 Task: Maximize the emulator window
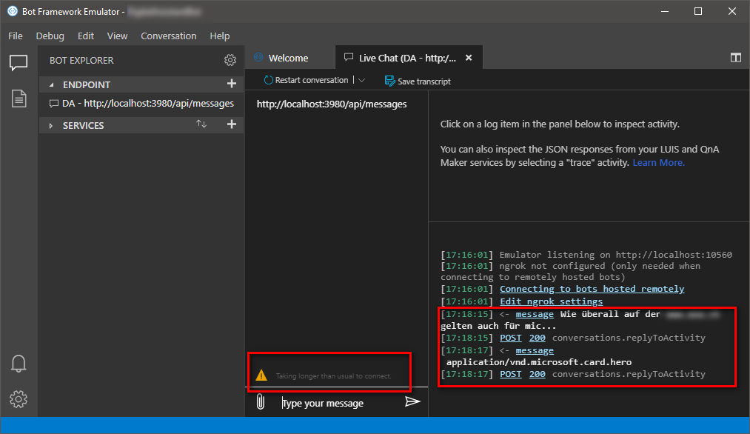pyautogui.click(x=698, y=11)
